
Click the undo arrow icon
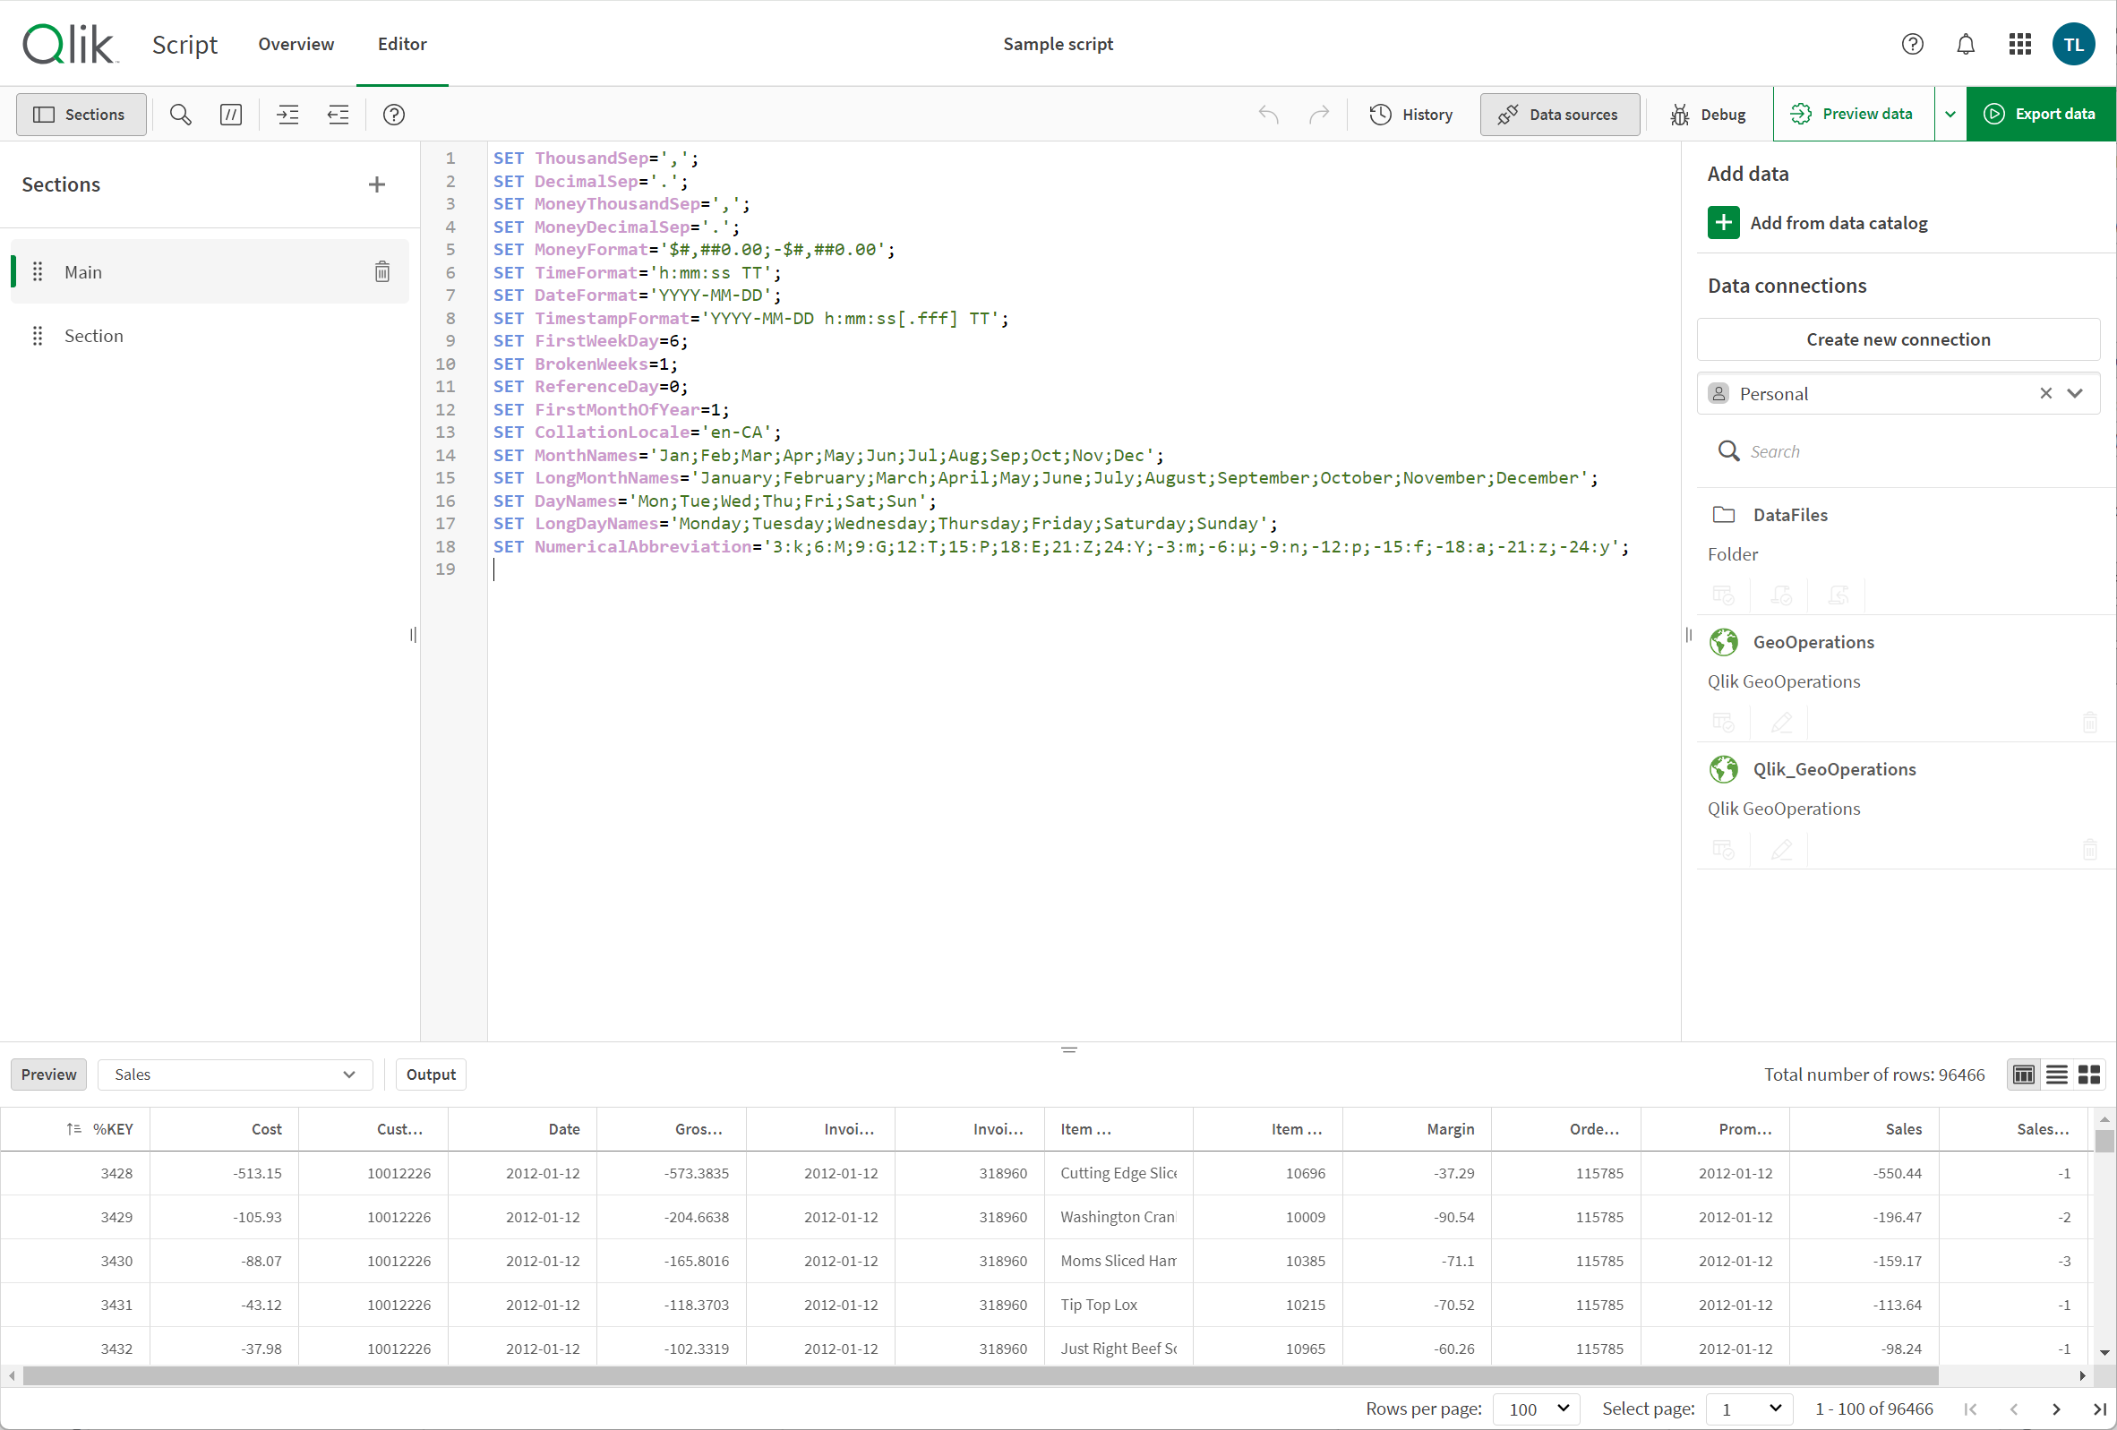1270,114
